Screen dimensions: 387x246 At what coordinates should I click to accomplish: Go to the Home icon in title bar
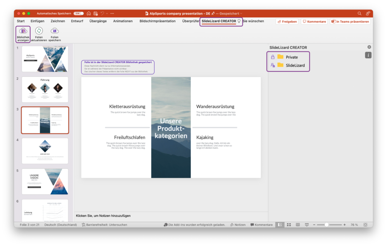tap(89, 14)
